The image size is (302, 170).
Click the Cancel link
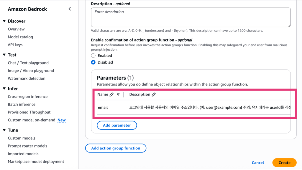click(258, 163)
